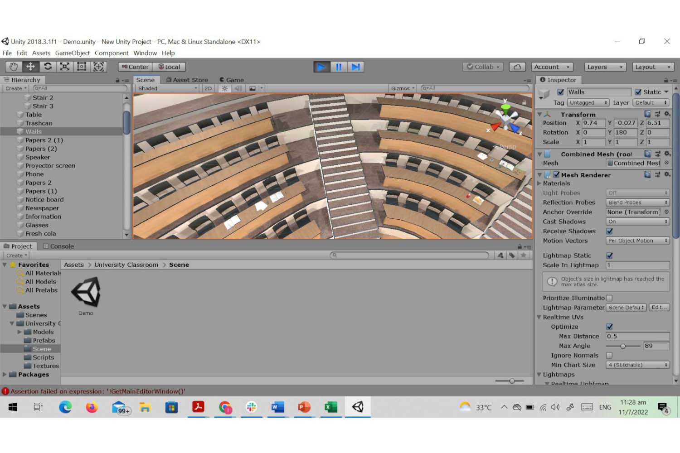Adjust the Max Angle slider
Viewport: 680px width, 453px height.
(623, 346)
